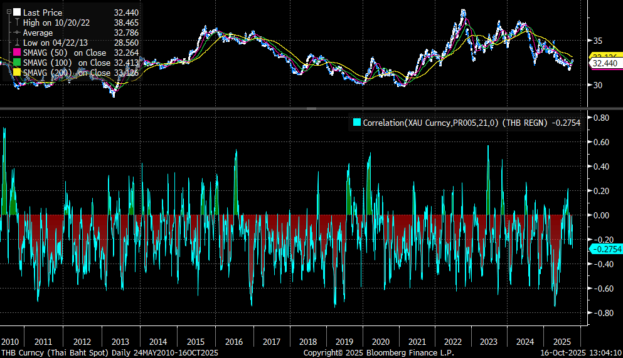
Task: Select 'High on 10/20/22' legend row
Action: coord(56,23)
